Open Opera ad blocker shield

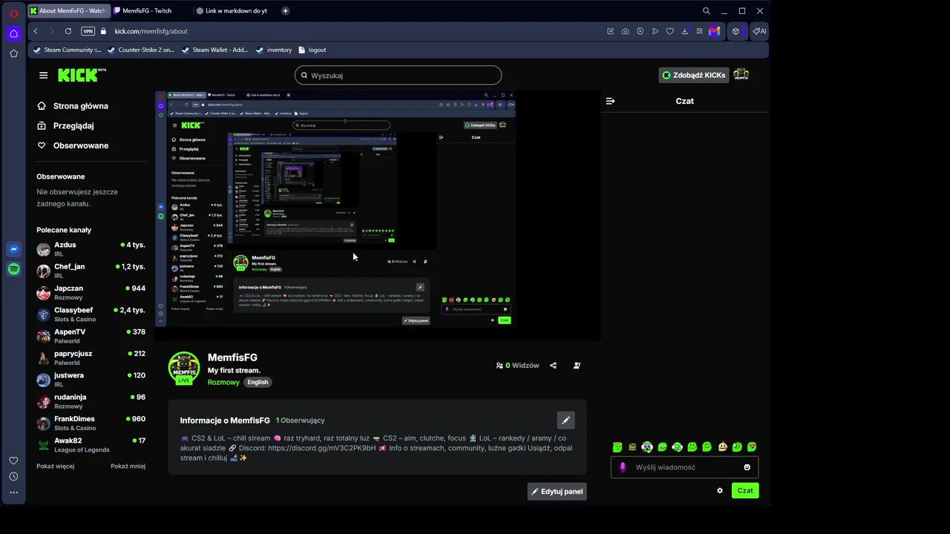point(640,31)
